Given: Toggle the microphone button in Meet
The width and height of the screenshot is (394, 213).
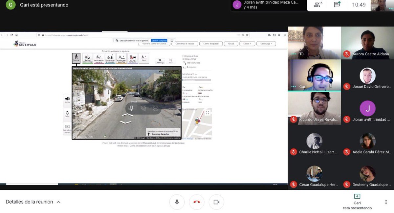Looking at the screenshot, I should [x=177, y=202].
